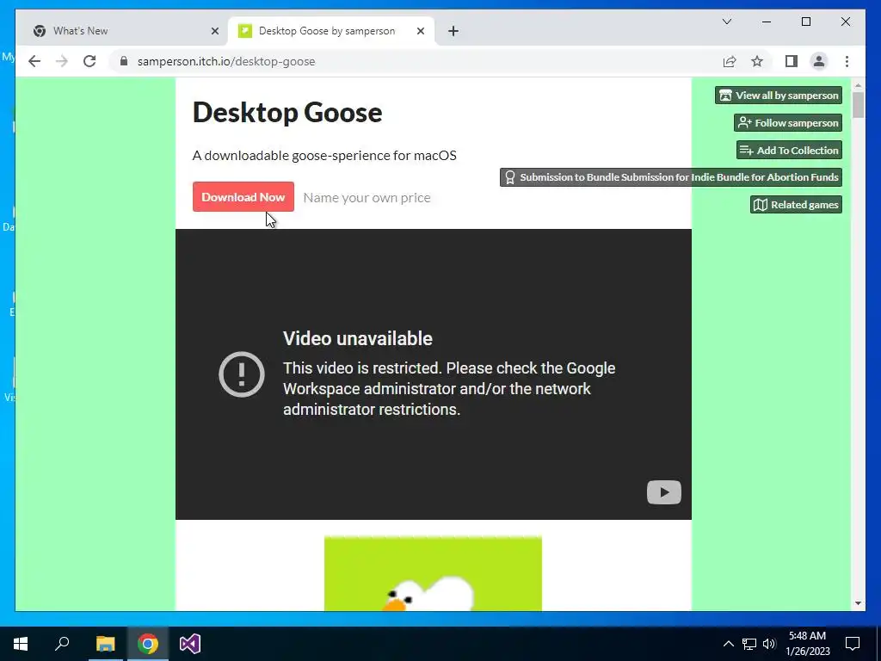Click the address bar URL
881x661 pixels.
pos(226,61)
